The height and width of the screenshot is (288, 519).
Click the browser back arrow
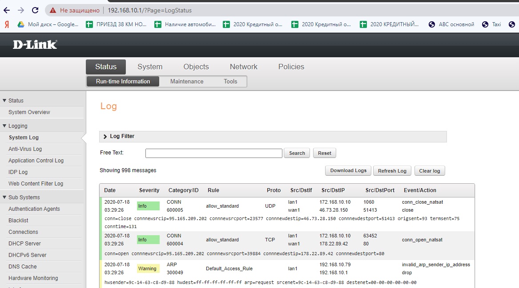point(7,10)
